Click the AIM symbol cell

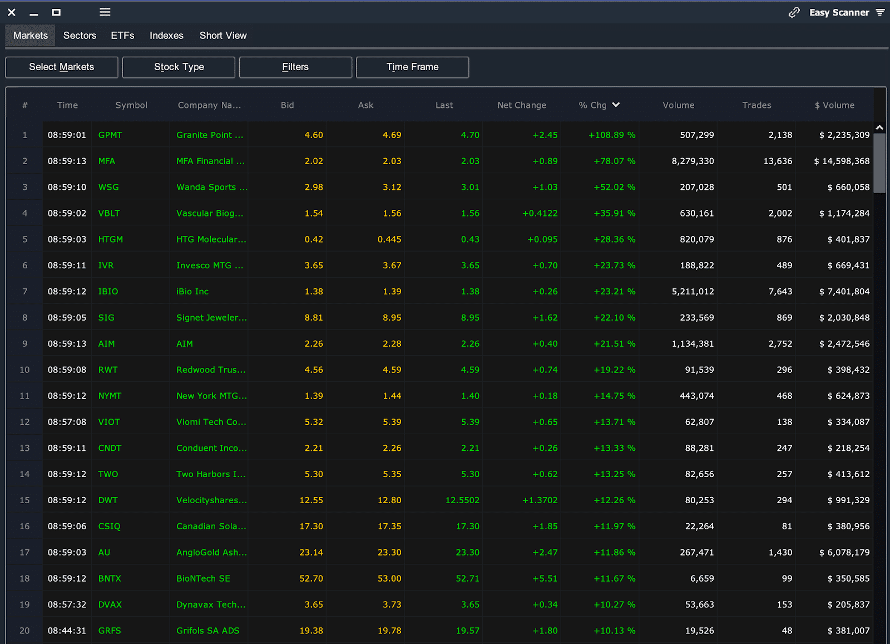pos(106,344)
